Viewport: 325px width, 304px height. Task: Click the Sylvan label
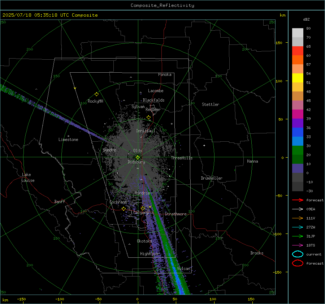coord(138,107)
